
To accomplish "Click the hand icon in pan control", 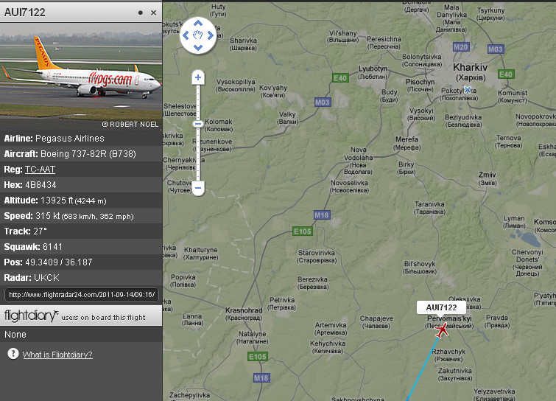I will pyautogui.click(x=198, y=35).
